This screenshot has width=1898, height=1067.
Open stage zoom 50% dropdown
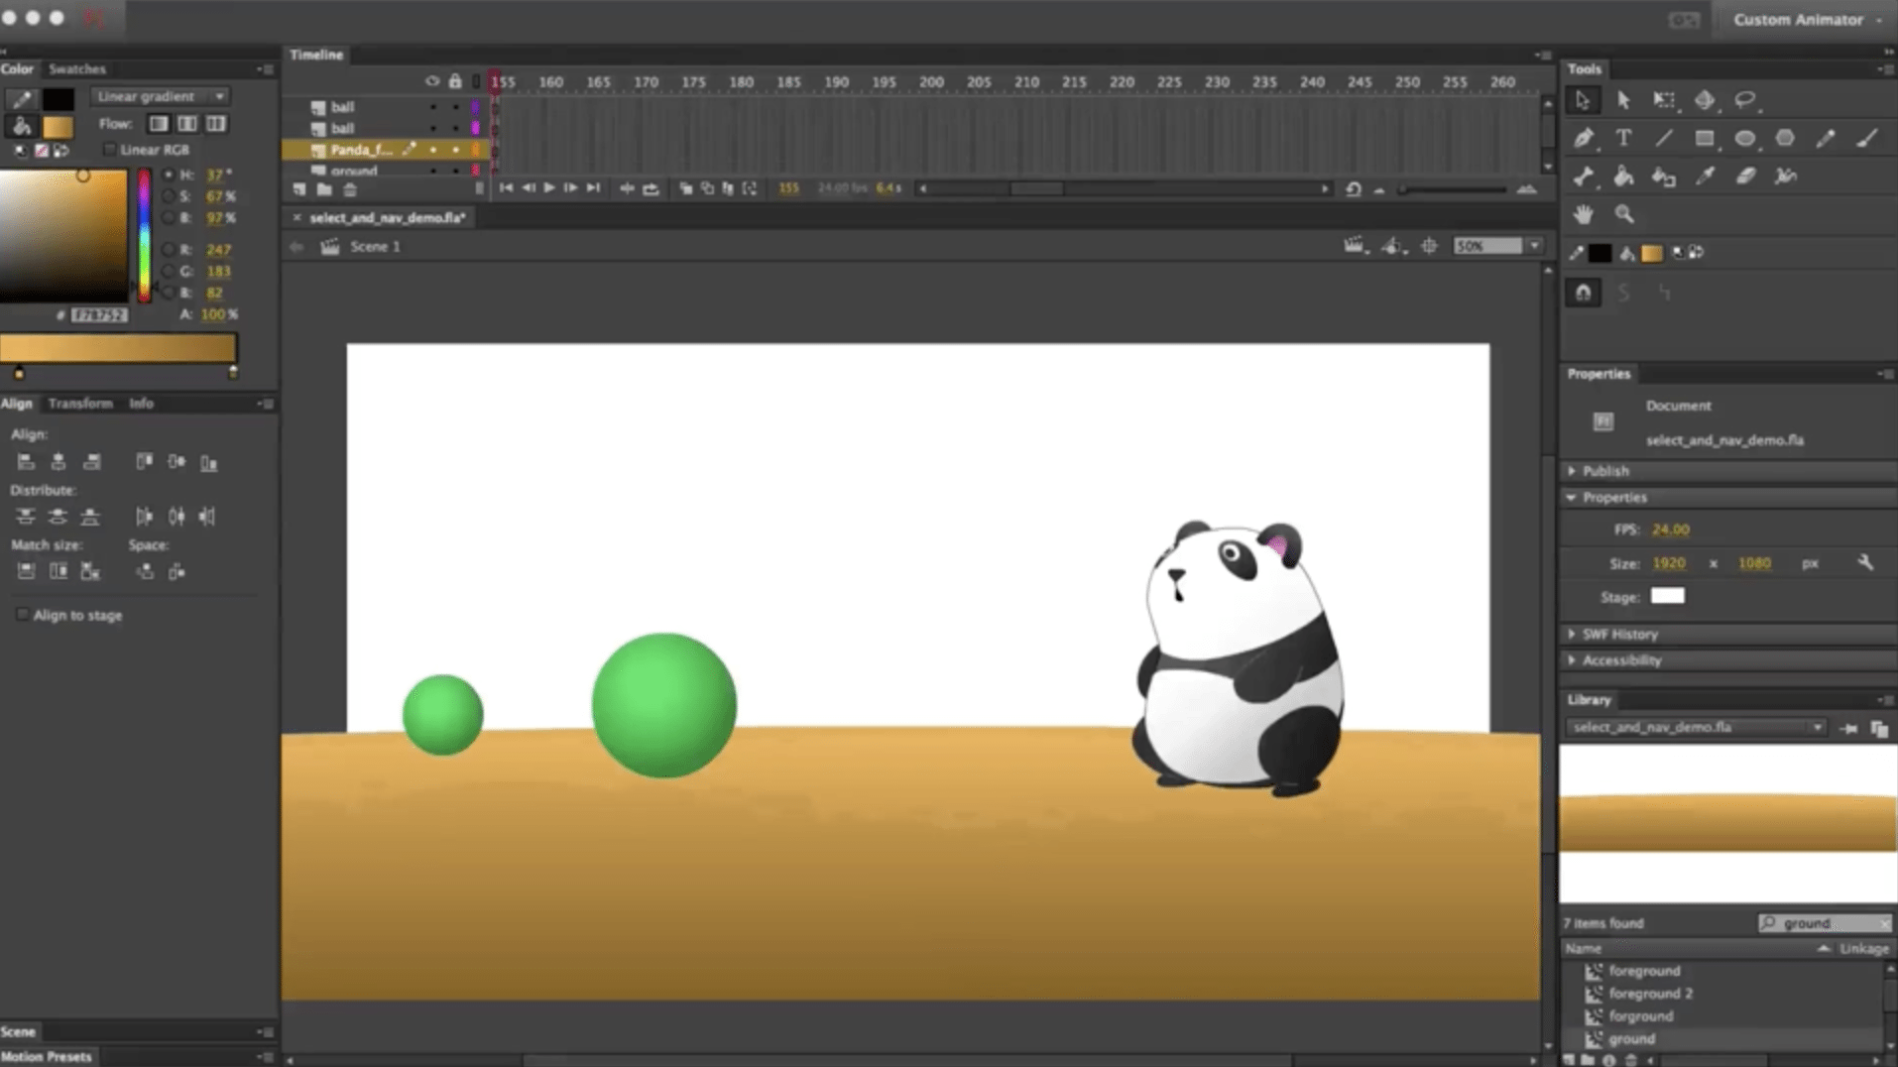point(1534,246)
